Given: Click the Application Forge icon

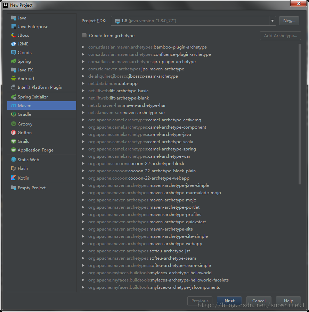Looking at the screenshot, I should [x=14, y=150].
